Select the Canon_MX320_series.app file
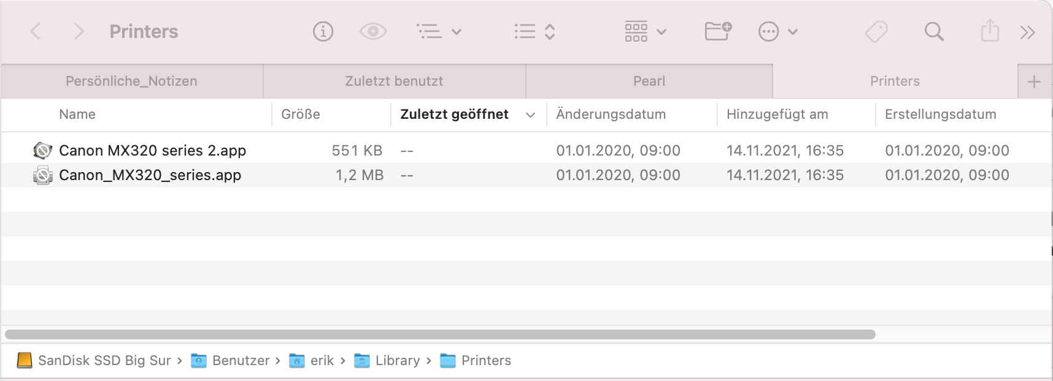The width and height of the screenshot is (1053, 381). [x=150, y=175]
